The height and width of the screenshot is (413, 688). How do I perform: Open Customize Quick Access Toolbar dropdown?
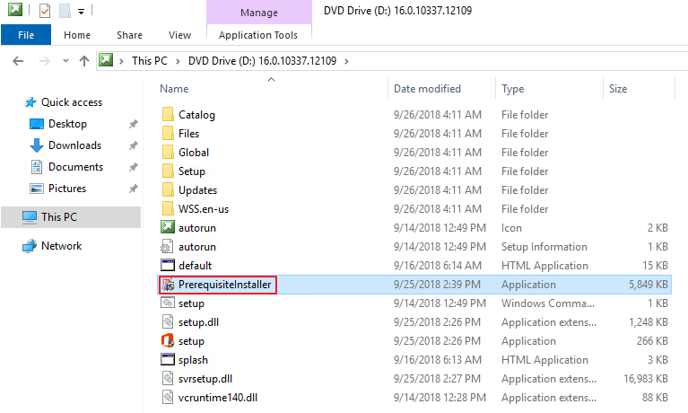pyautogui.click(x=81, y=11)
